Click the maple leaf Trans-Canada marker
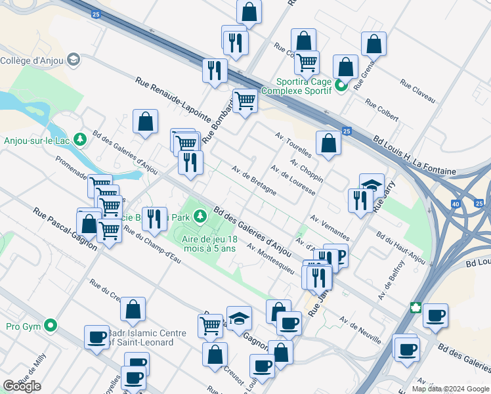Image resolution: width=491 pixels, height=394 pixels. pos(416,307)
